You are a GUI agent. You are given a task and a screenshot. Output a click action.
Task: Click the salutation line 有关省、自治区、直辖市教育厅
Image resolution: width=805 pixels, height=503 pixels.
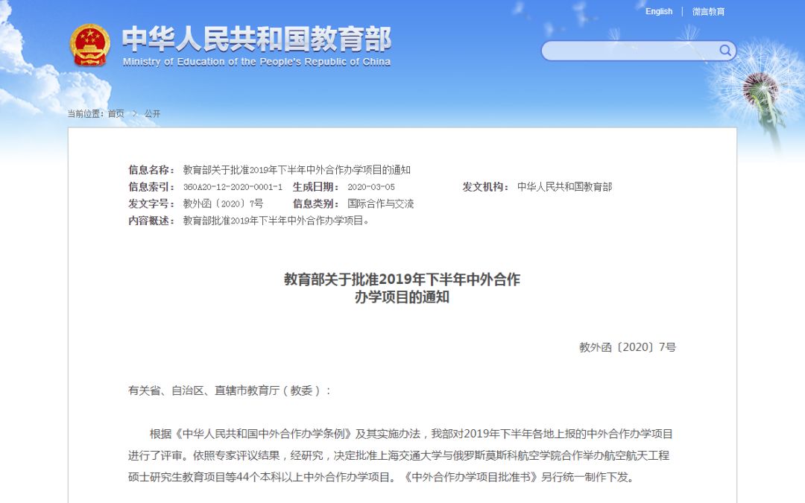point(230,390)
